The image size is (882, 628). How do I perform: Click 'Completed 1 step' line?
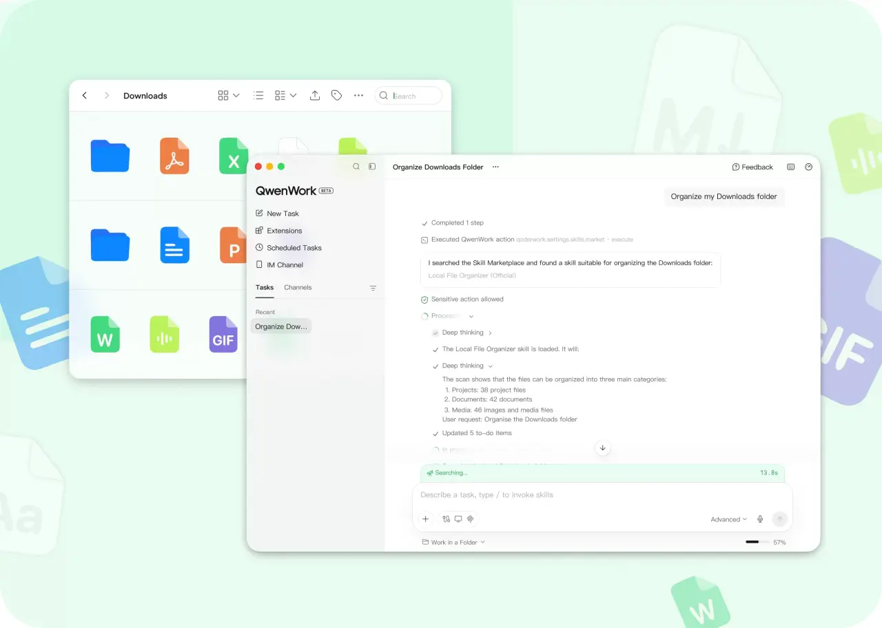[x=453, y=223]
